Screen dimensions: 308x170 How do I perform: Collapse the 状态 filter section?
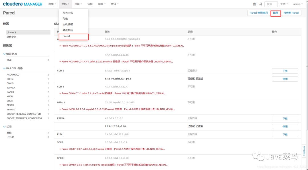pyautogui.click(x=7, y=127)
